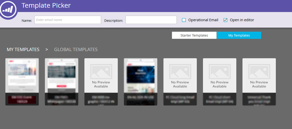
Task: Click the blurred caption under the last template
Action: coord(259,99)
